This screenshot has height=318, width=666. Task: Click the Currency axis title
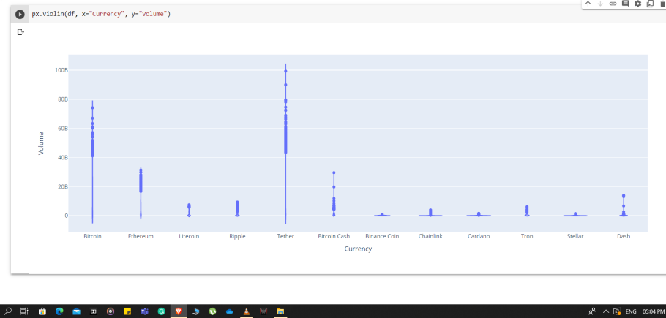pyautogui.click(x=358, y=249)
